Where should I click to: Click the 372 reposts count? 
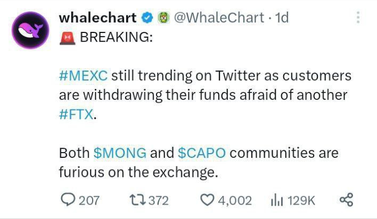pyautogui.click(x=158, y=200)
